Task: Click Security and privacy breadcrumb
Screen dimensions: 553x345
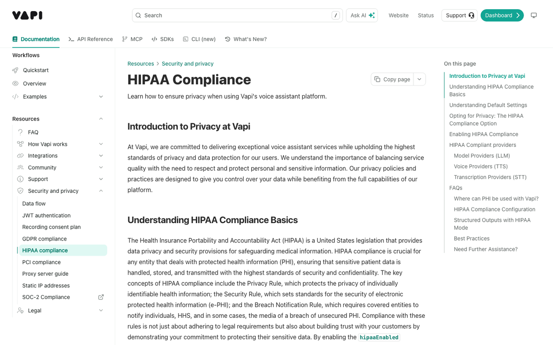Action: (x=188, y=63)
